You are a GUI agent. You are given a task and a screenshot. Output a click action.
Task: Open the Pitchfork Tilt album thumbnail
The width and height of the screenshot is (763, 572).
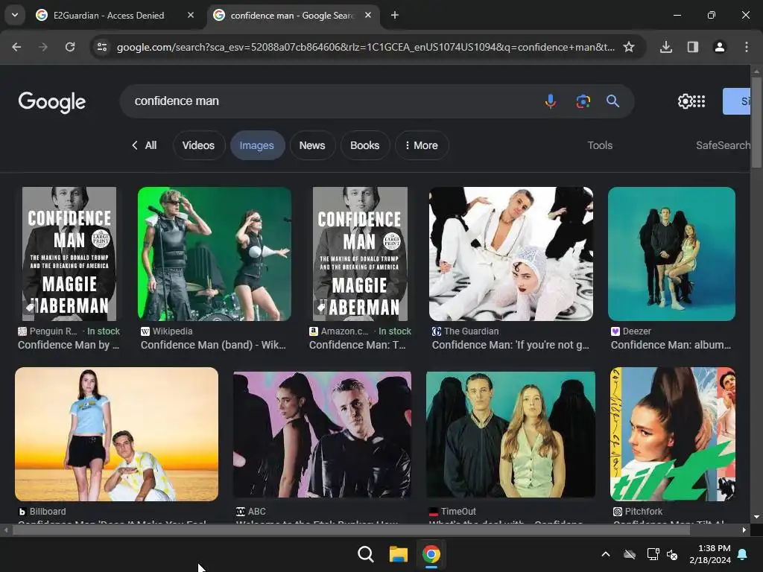673,434
